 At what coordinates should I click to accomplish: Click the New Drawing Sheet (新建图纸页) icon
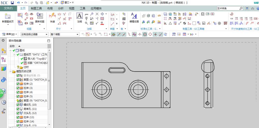point(8,17)
